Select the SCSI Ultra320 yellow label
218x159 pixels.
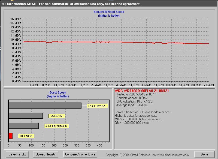pyautogui.click(x=97, y=106)
